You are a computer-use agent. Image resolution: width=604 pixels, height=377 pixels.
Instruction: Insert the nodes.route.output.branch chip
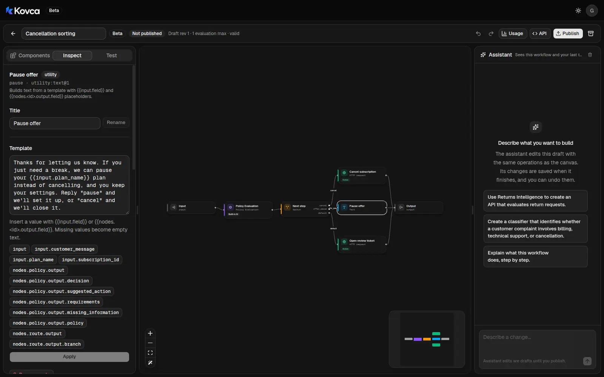(x=47, y=344)
